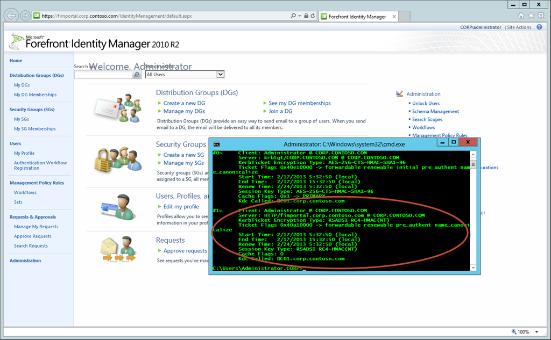Open Schema Management under Administration
Screen dimensions: 551x340
pos(435,111)
